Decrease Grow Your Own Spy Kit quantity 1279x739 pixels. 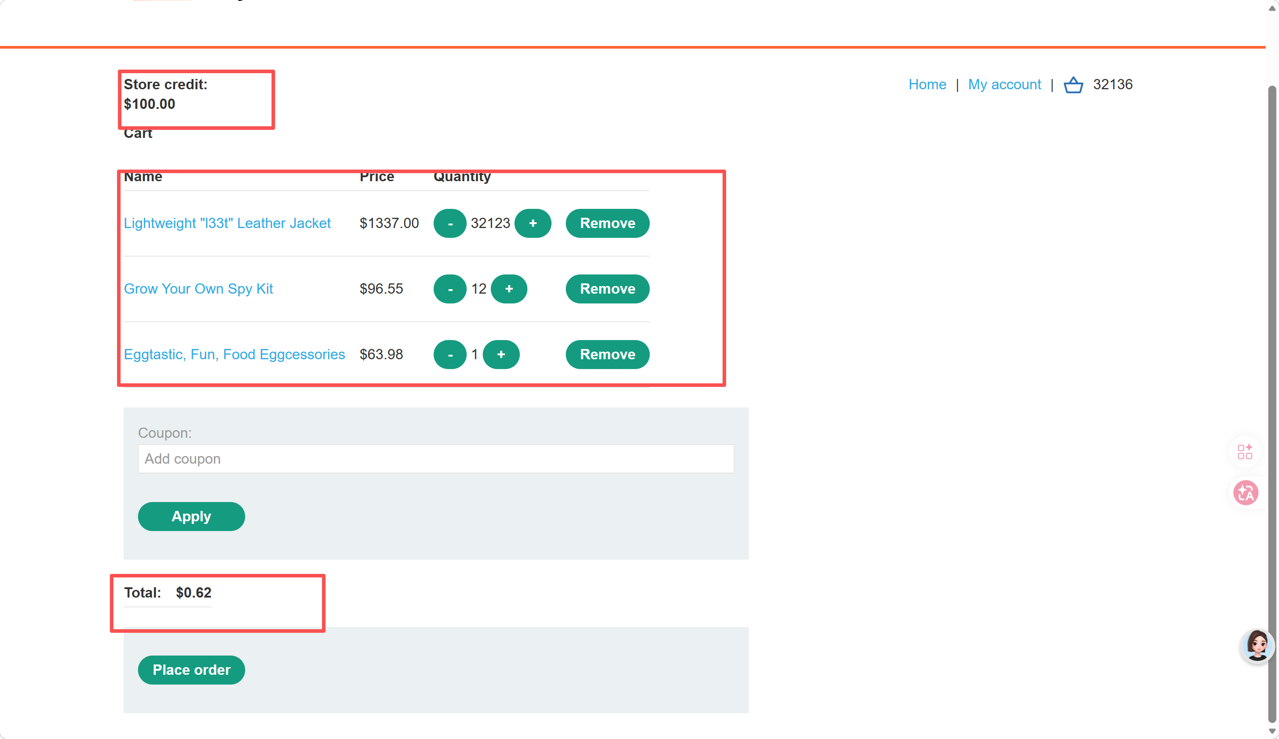[x=450, y=289]
